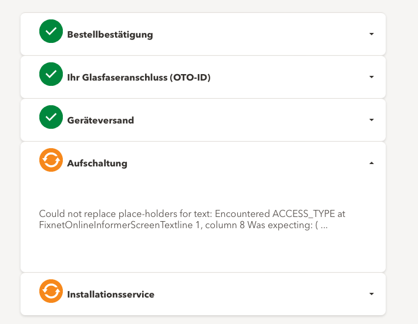This screenshot has width=418, height=324.
Task: Collapse the Aufschaltung section using its arrow
Action: coord(371,163)
